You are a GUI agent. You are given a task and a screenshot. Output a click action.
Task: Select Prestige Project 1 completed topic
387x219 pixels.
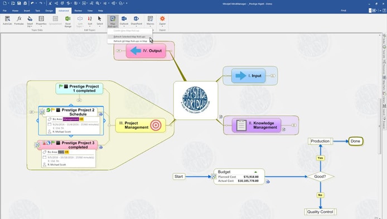pos(79,89)
